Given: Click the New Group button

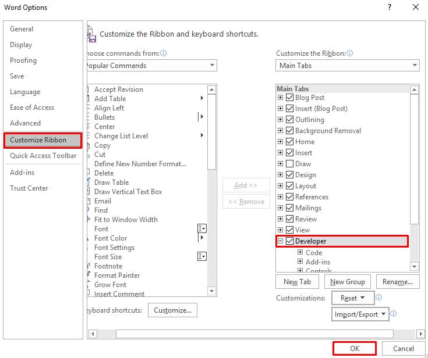Looking at the screenshot, I should [348, 282].
